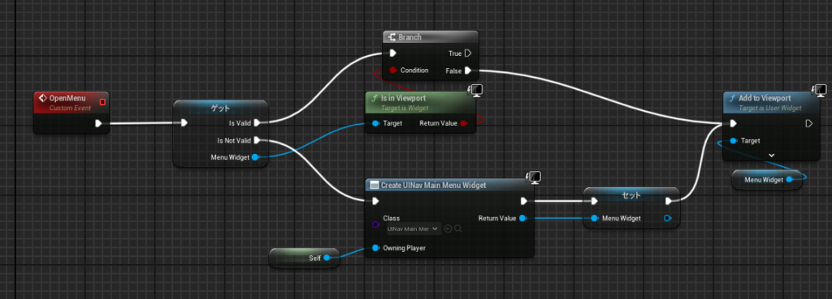Viewport: 832px width, 299px height.
Task: Click the セット node exec output pin
Action: pos(669,201)
